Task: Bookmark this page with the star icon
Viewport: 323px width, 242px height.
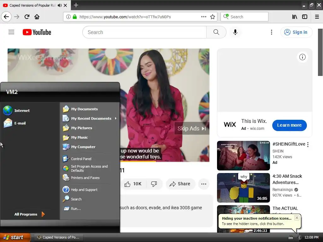Action: coord(213,17)
